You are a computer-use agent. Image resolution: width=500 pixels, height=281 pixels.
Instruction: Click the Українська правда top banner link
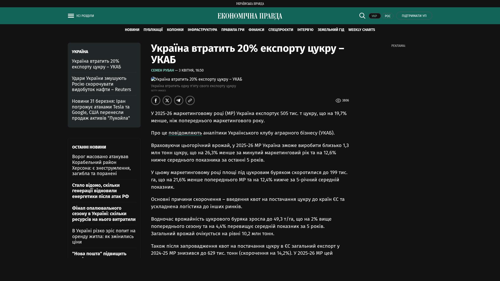(x=250, y=4)
